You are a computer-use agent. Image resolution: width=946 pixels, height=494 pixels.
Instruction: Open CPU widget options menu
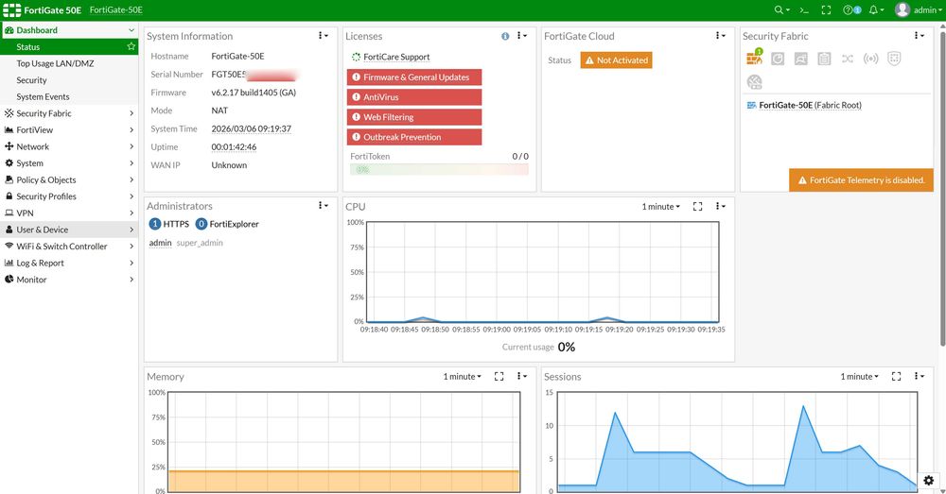click(720, 206)
